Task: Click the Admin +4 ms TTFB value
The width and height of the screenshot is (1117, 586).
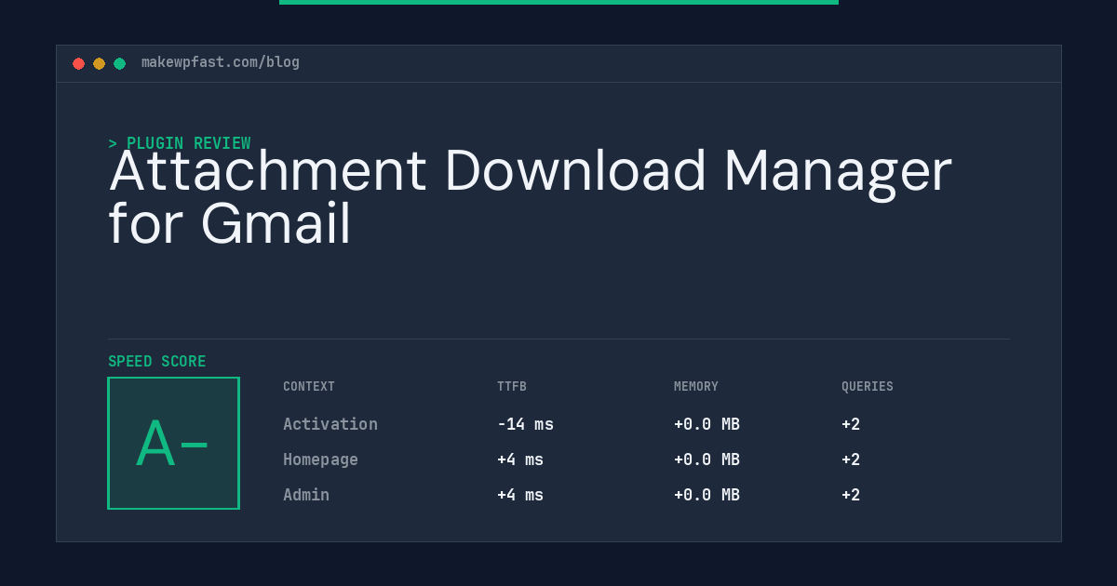Action: click(520, 495)
